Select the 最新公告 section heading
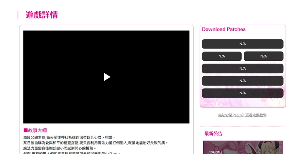This screenshot has height=154, width=299. 213,133
